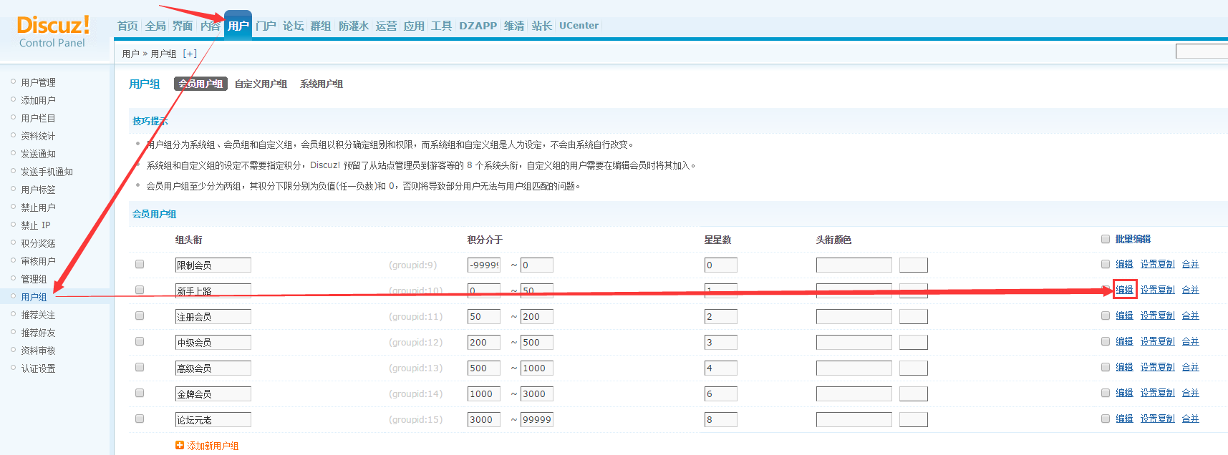
Task: Click 设置复制 link for 高级会员 row
Action: 1157,367
